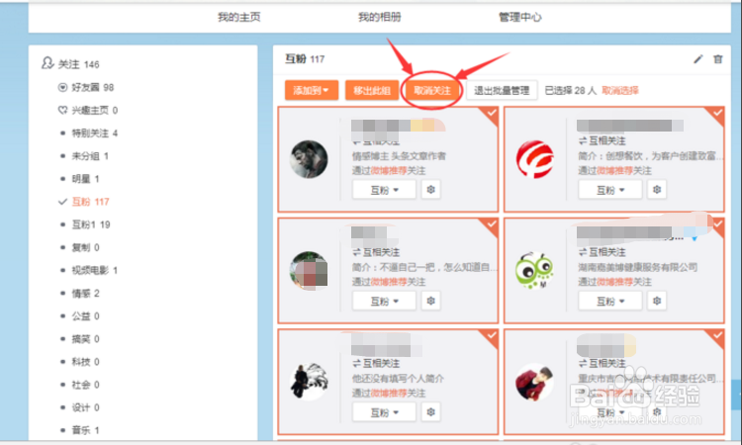Select the 视频电影 1 group
The height and width of the screenshot is (445, 742).
[95, 270]
